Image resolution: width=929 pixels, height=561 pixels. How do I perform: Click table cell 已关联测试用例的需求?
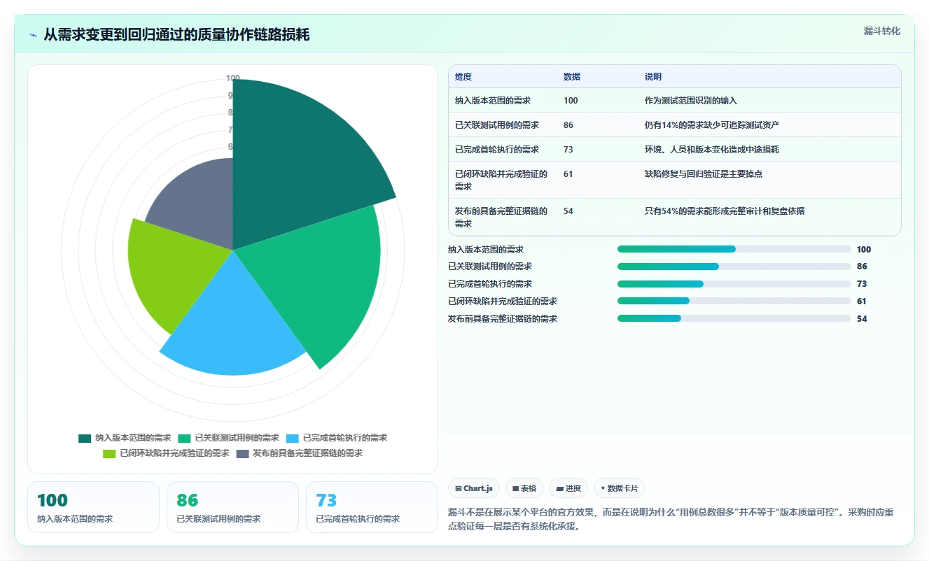(x=497, y=125)
